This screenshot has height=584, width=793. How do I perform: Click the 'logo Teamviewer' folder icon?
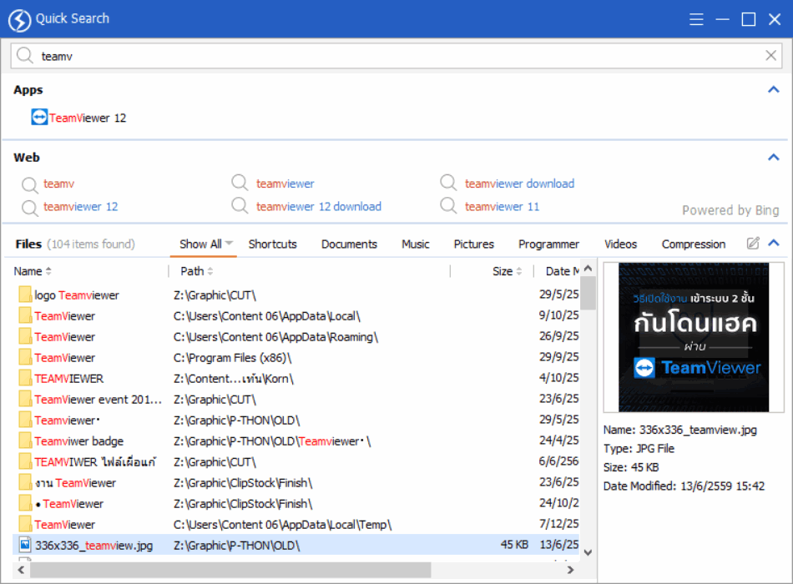25,295
